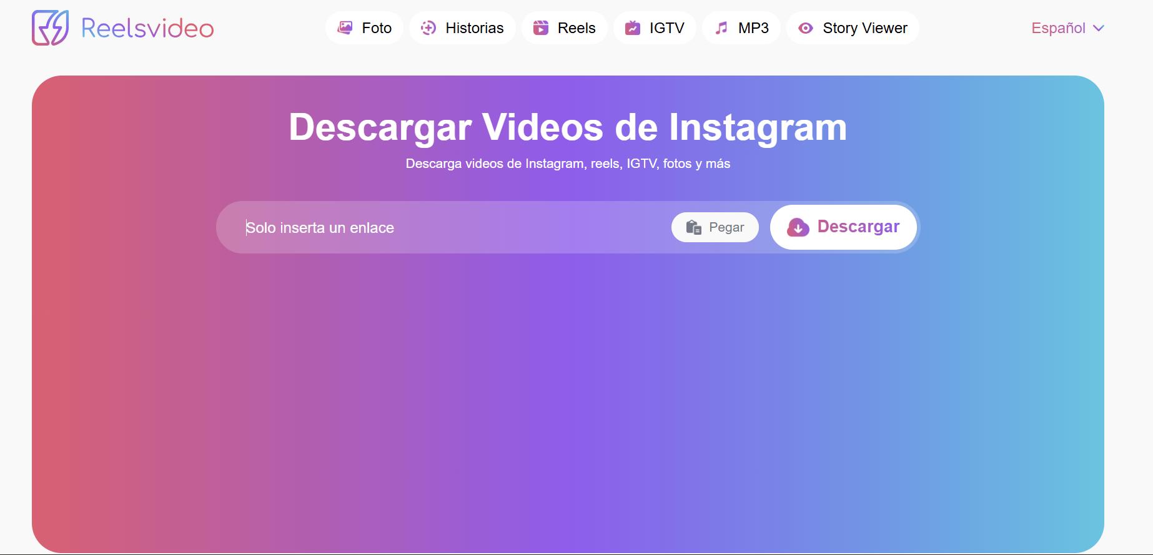Open the Story Viewer page
Screen dimensions: 1153x555
click(x=853, y=27)
